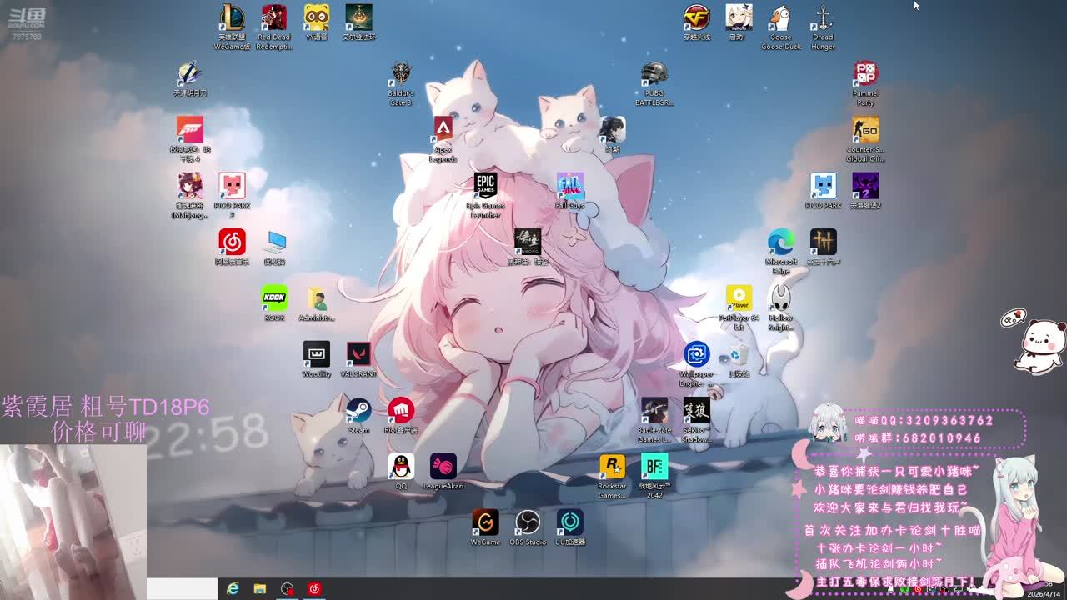Launch the Goose Goose Duck shortcut
The width and height of the screenshot is (1067, 600).
point(781,27)
